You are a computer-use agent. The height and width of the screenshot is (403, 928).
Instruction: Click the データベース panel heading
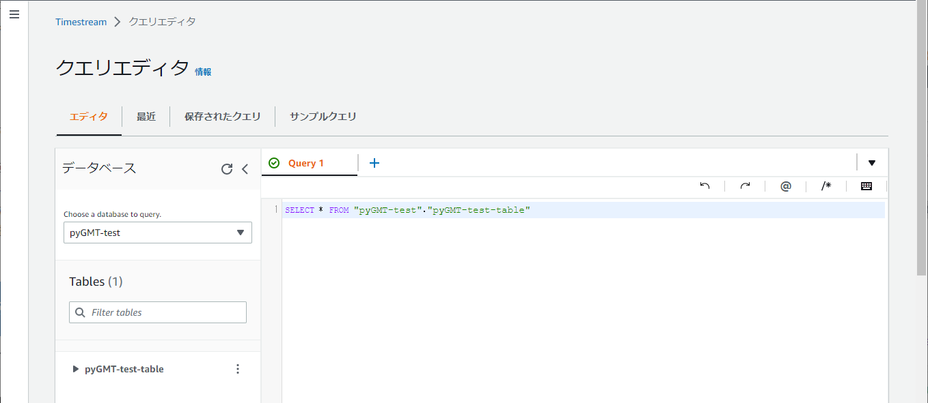[99, 168]
